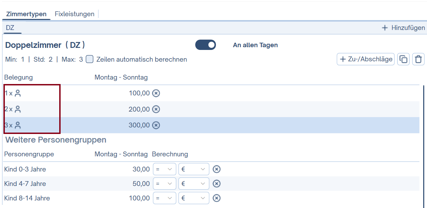Delete the Kind 4-7 Jahre row
Image resolution: width=427 pixels, height=208 pixels.
click(216, 184)
